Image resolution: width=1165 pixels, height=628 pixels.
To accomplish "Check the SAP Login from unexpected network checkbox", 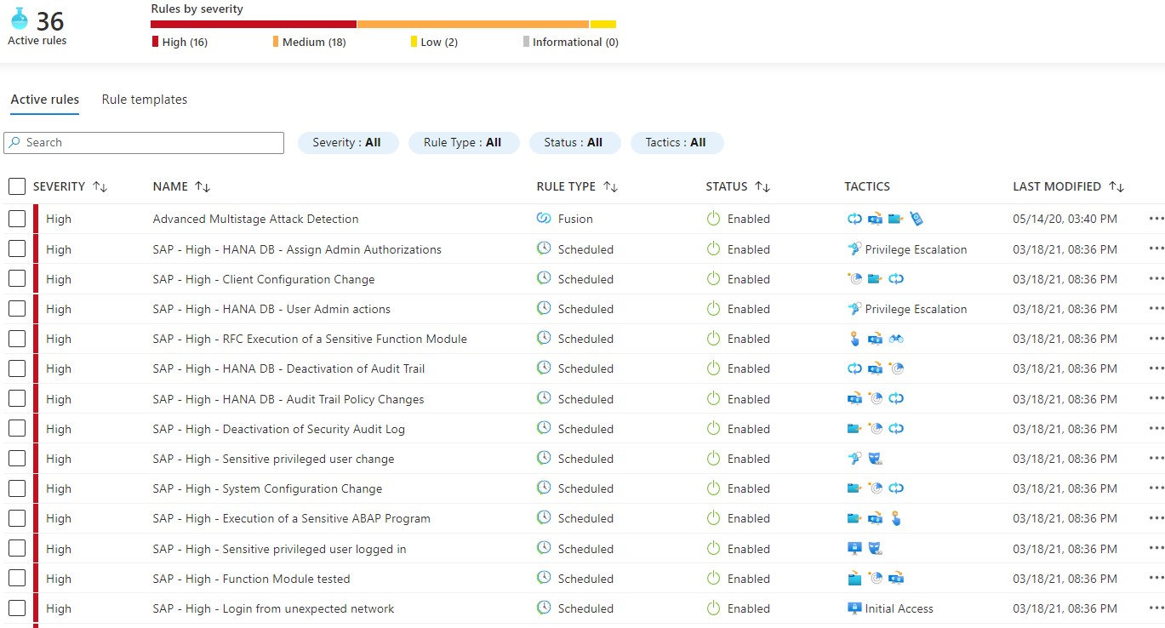I will click(x=16, y=608).
